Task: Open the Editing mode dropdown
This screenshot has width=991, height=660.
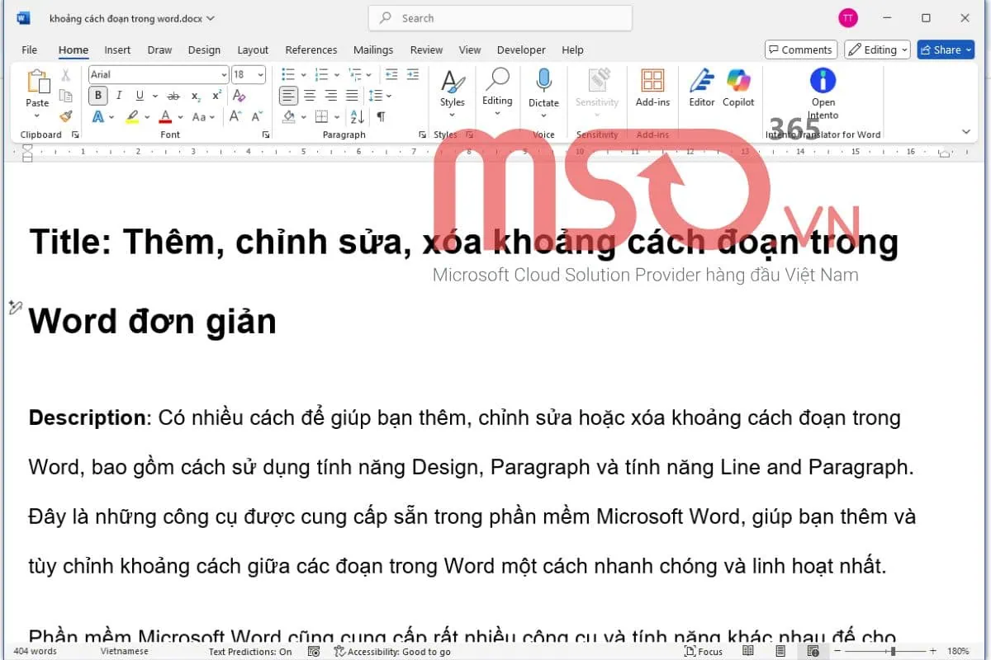Action: pyautogui.click(x=877, y=49)
